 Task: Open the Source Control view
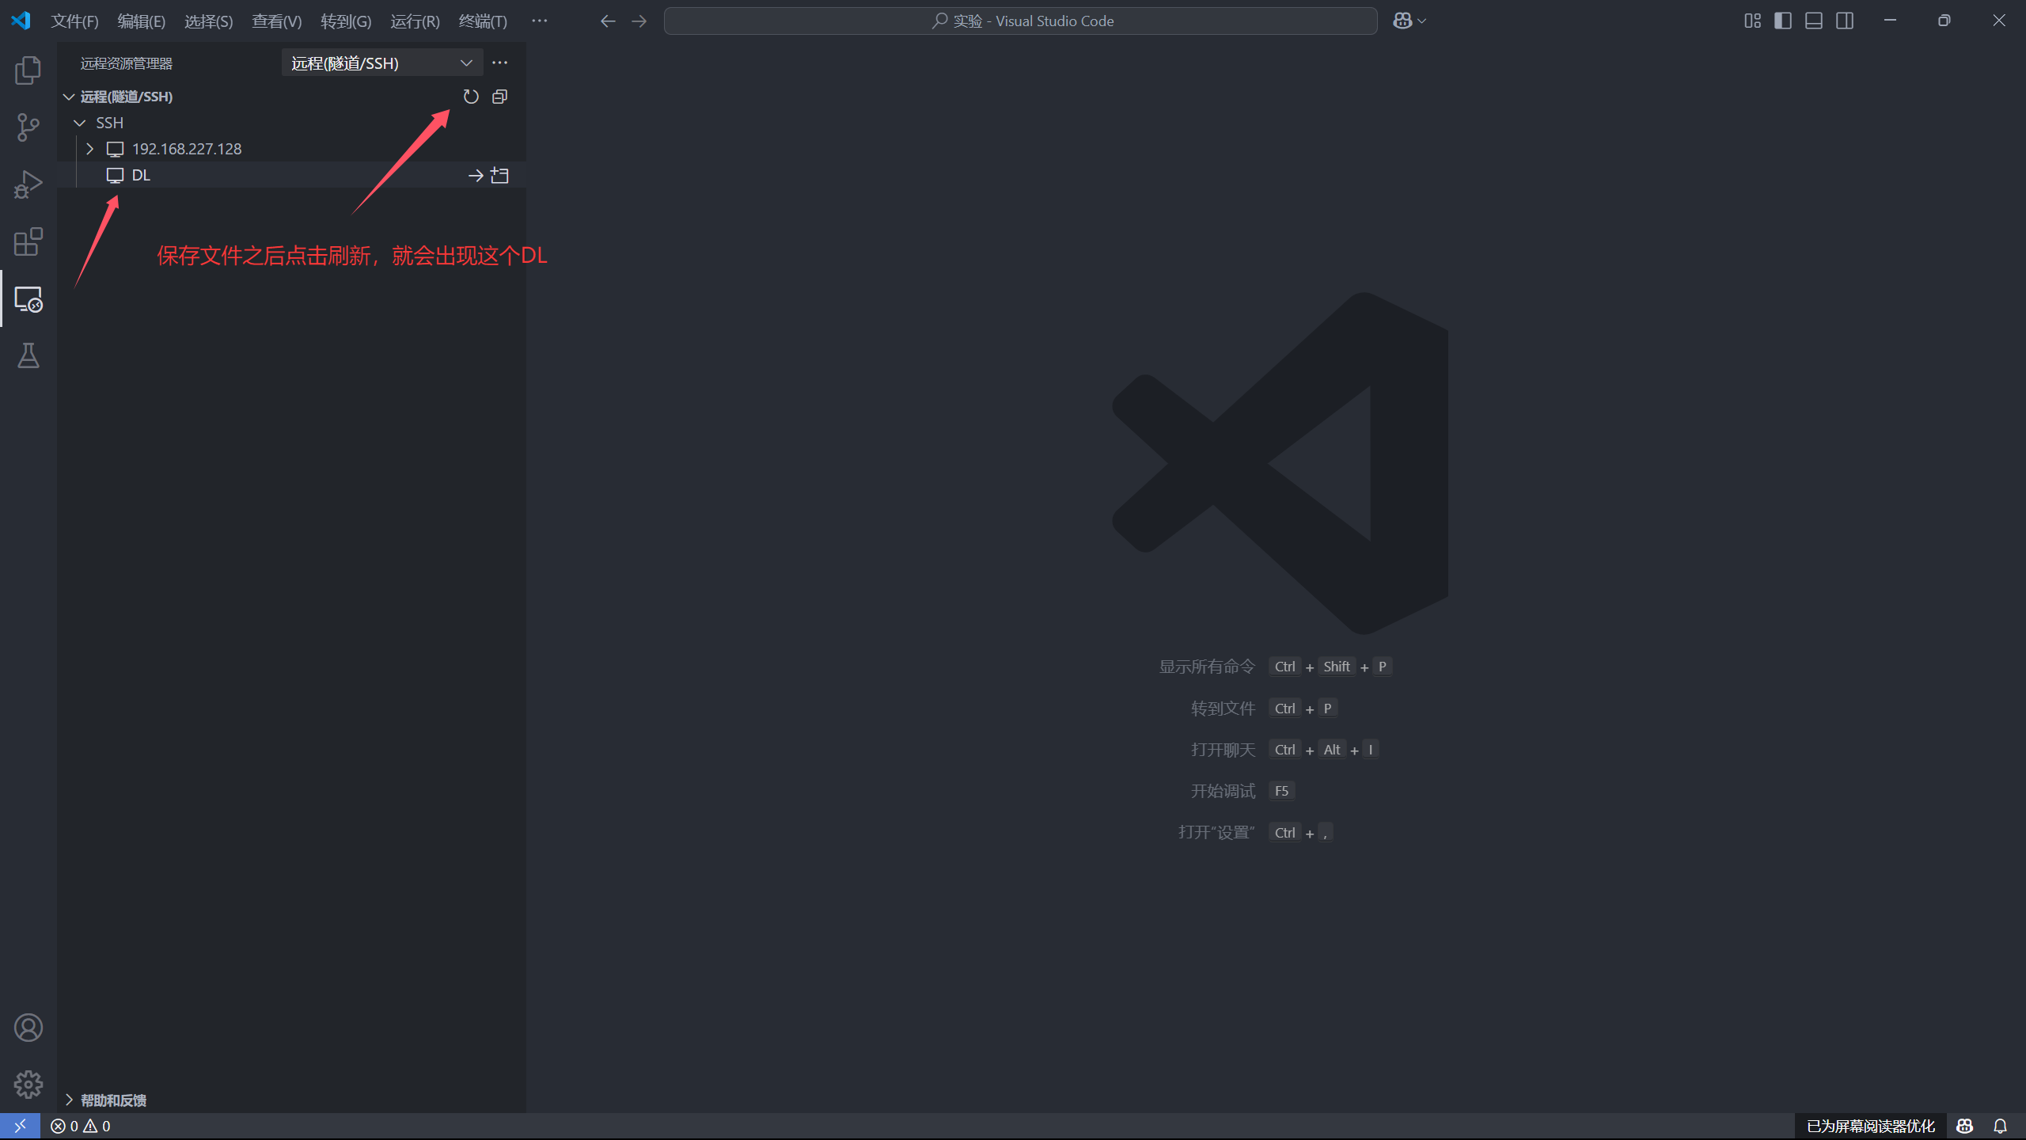28,127
